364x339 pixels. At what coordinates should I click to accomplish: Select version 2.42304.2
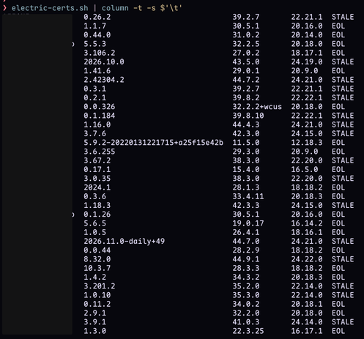coord(104,80)
